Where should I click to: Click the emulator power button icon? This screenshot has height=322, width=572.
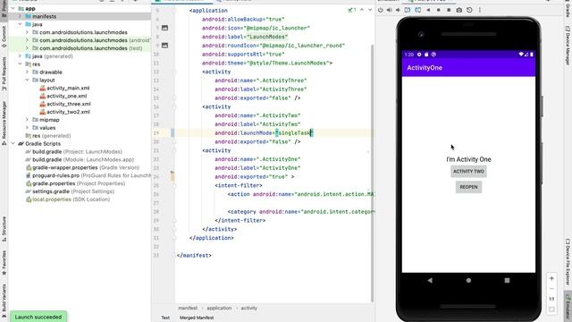(381, 10)
